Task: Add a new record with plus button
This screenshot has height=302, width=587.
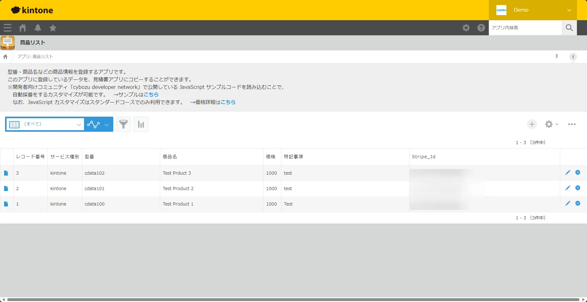Action: tap(532, 124)
